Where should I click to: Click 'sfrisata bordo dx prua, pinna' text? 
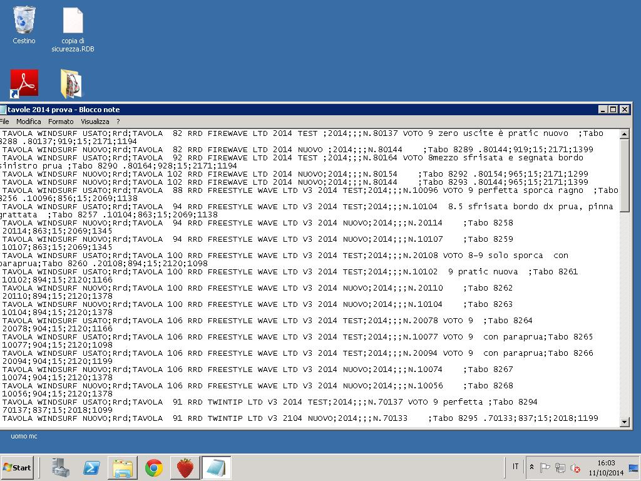(x=540, y=207)
